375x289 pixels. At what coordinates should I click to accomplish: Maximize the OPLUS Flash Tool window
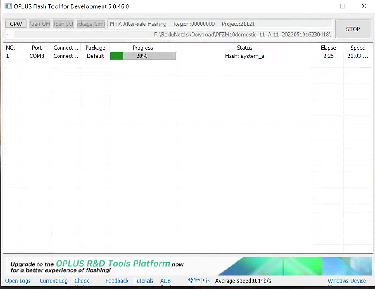tap(343, 6)
